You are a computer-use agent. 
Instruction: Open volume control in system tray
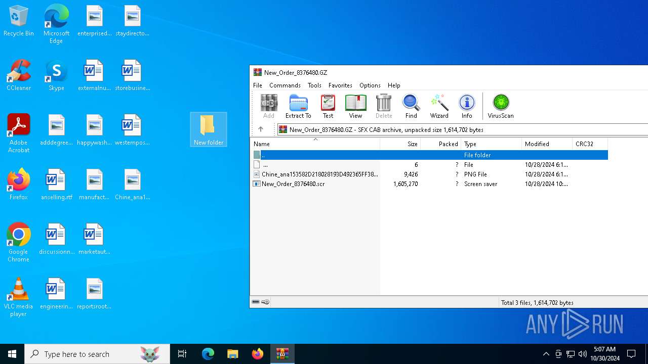583,354
